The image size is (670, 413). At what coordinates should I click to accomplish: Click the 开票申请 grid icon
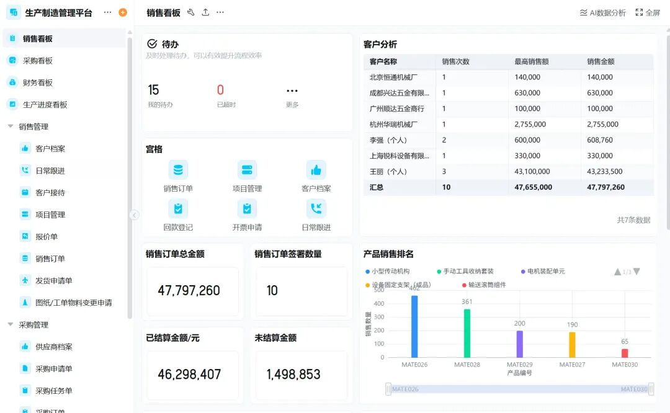tap(247, 209)
